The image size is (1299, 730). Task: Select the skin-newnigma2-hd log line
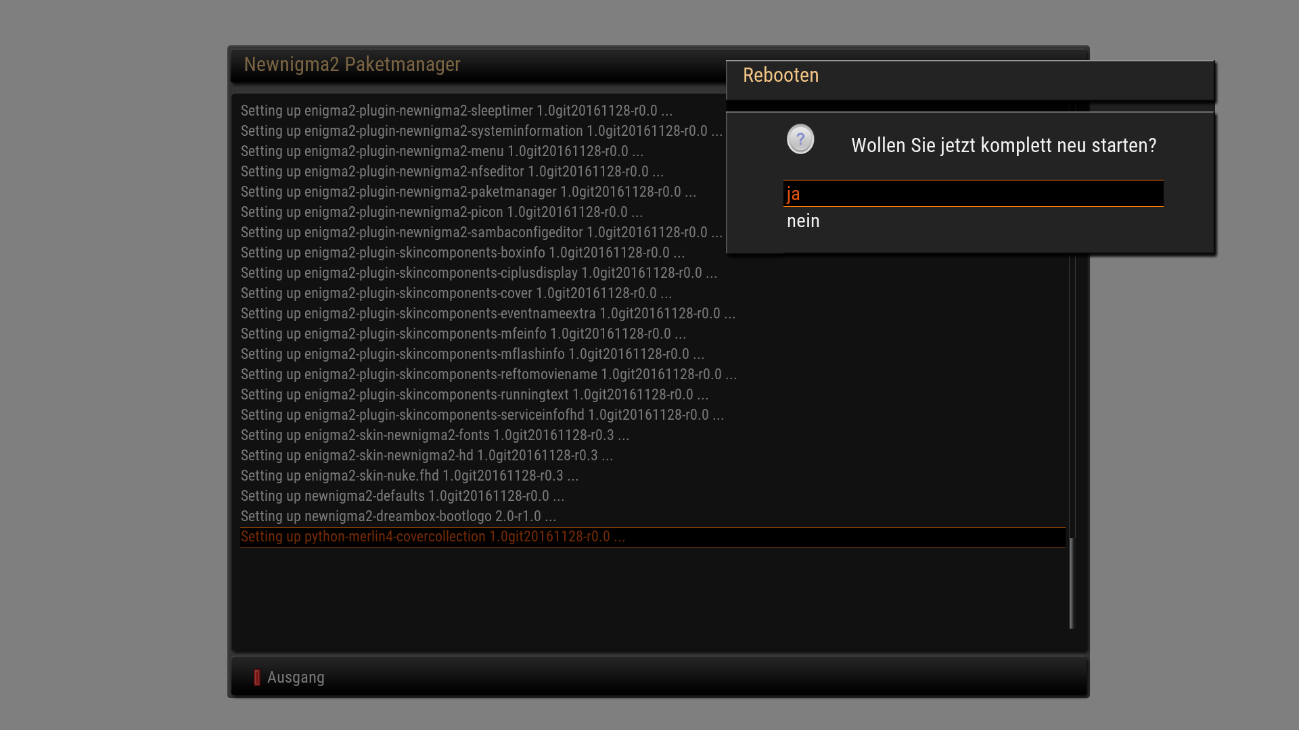click(x=427, y=456)
